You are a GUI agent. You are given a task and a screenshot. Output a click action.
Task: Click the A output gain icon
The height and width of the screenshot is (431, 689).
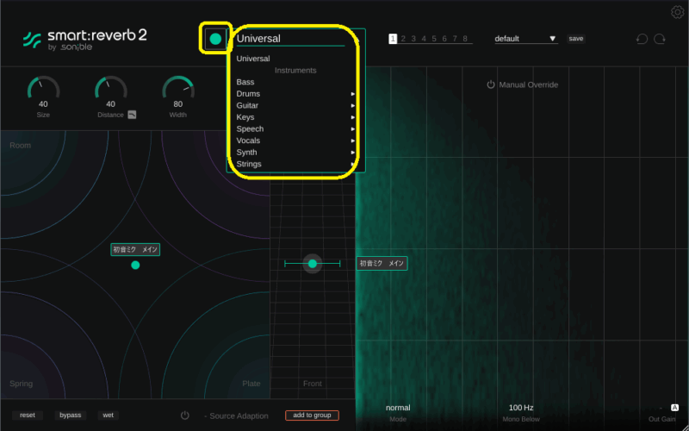coord(675,408)
